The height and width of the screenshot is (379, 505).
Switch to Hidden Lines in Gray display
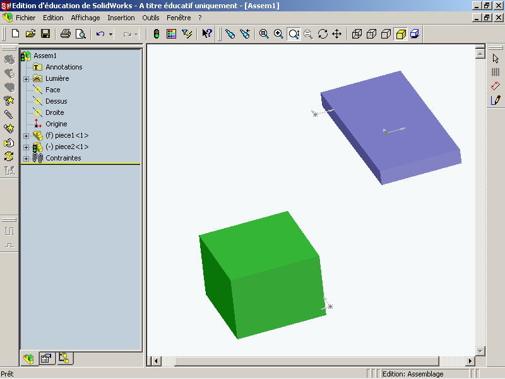tap(372, 34)
